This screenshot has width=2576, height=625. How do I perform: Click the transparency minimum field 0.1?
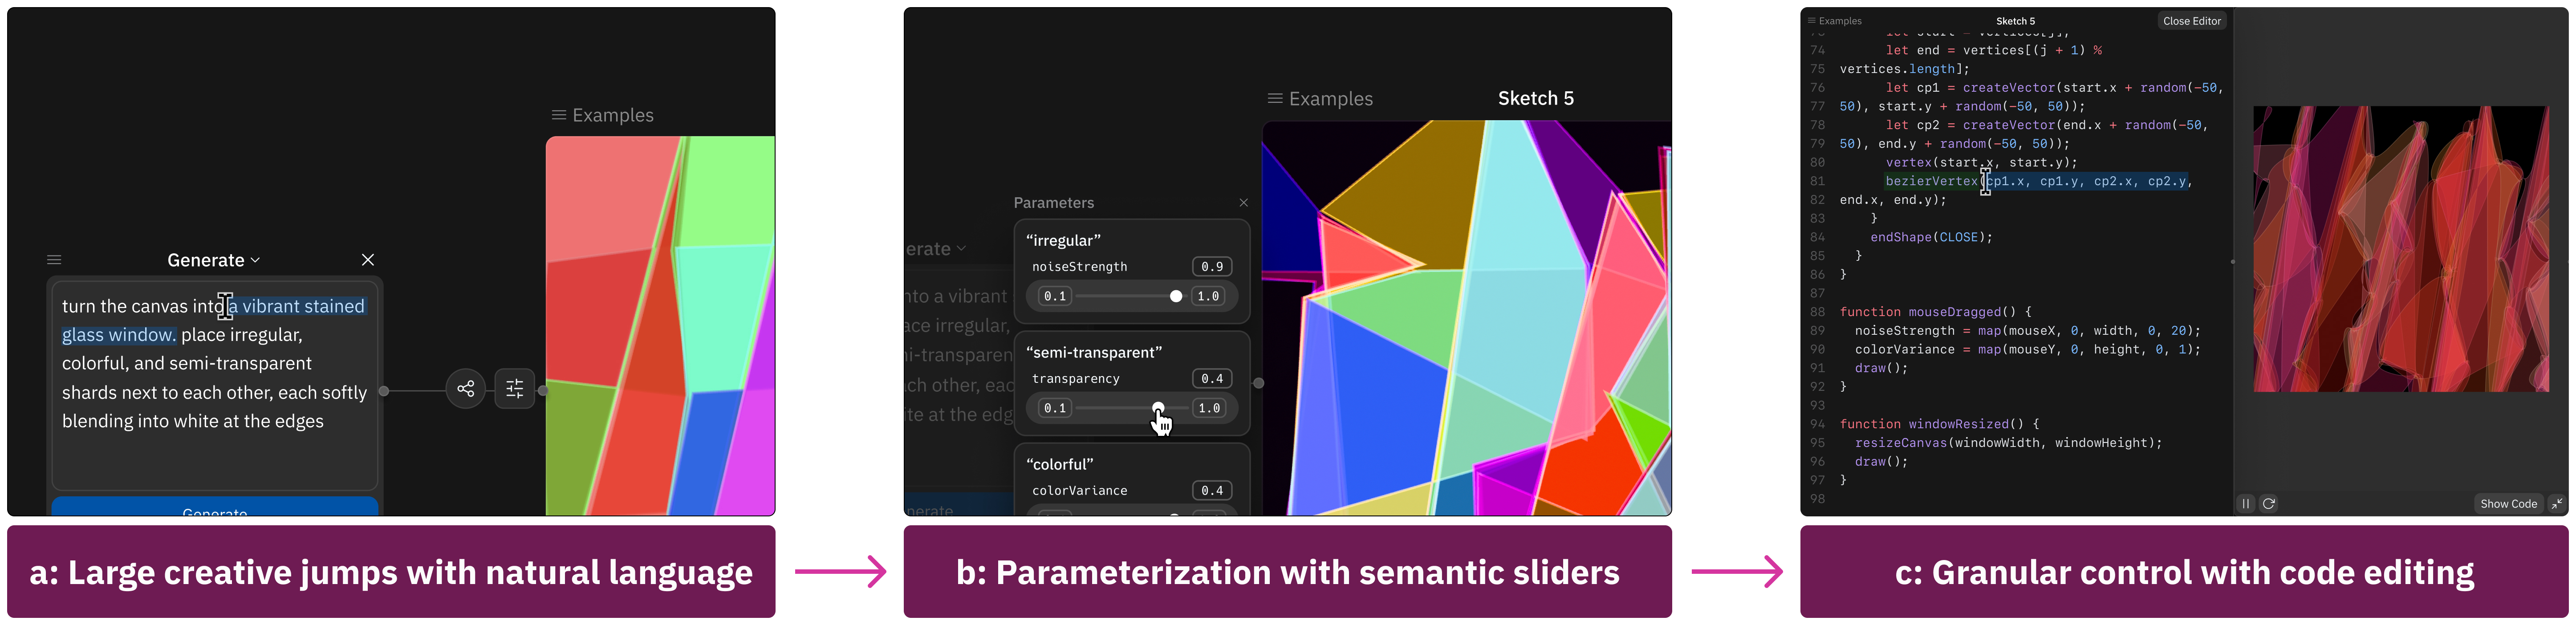1055,408
